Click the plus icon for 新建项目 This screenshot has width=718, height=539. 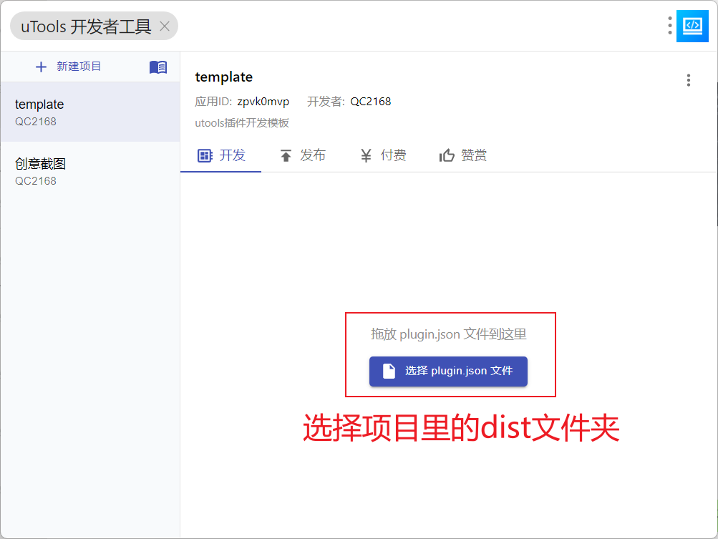pos(42,67)
